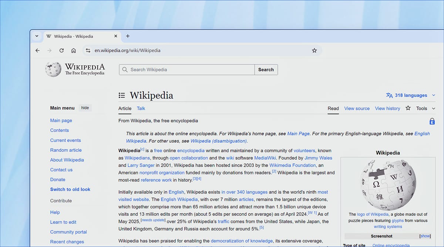This screenshot has width=444, height=247.
Task: Reload the page with the refresh icon
Action: (61, 50)
